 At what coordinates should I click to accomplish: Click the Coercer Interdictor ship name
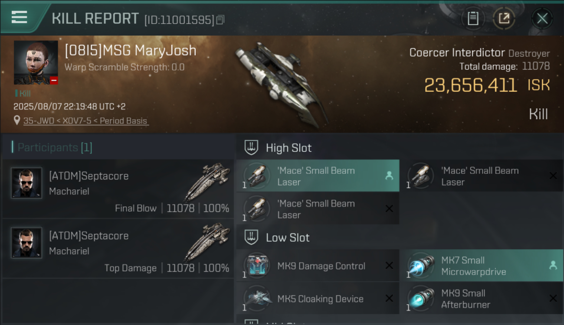[x=457, y=53]
